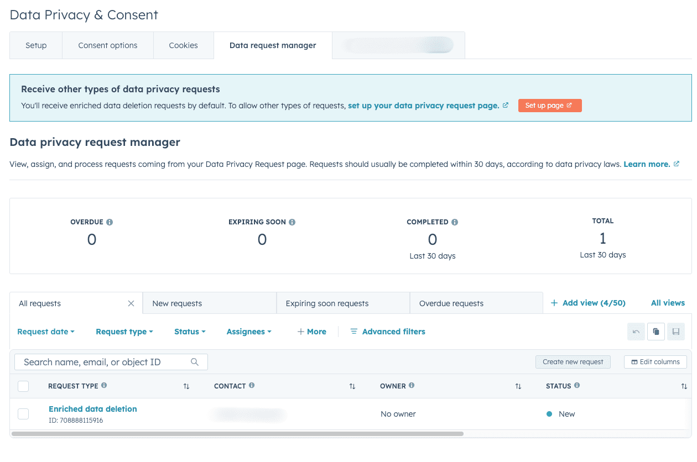Switch to the Cookies tab

(x=183, y=45)
